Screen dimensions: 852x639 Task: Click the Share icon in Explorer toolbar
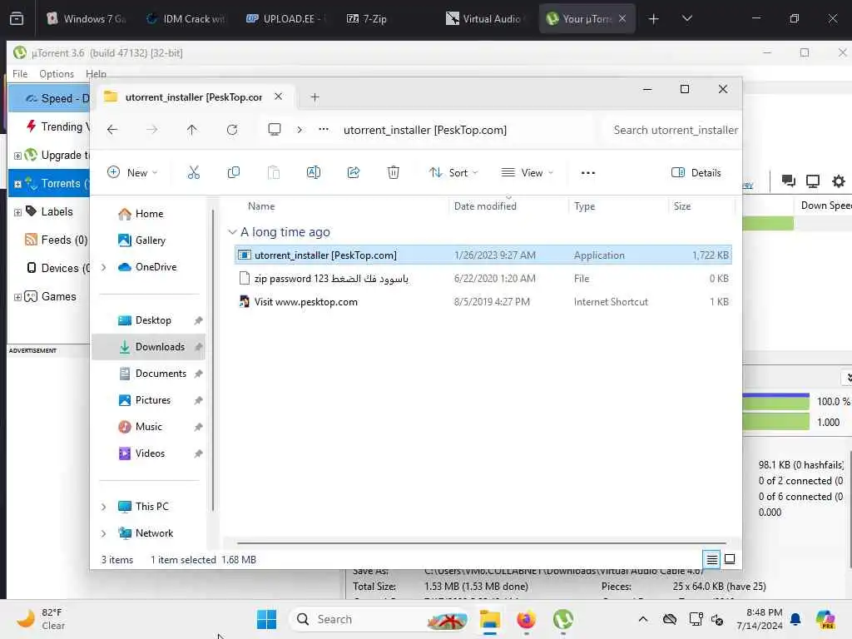point(353,173)
